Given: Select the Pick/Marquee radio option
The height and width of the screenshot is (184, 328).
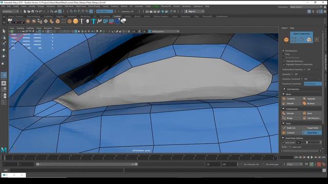Looking at the screenshot, I should [283, 51].
